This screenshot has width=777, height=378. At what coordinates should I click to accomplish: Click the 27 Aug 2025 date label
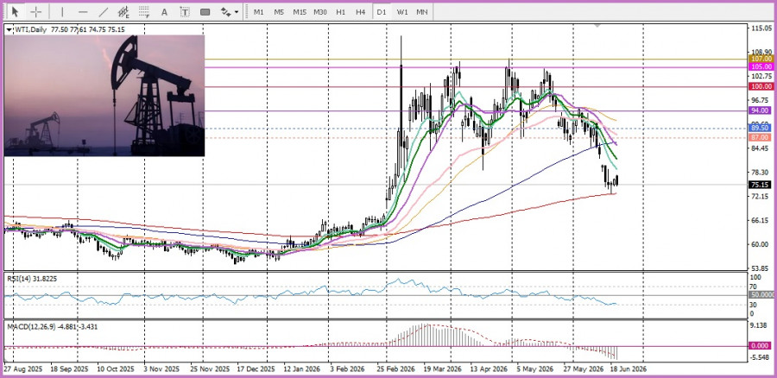(23, 369)
